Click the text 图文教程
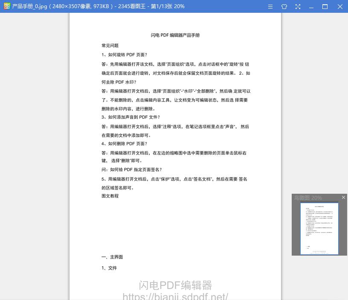 coord(110,196)
